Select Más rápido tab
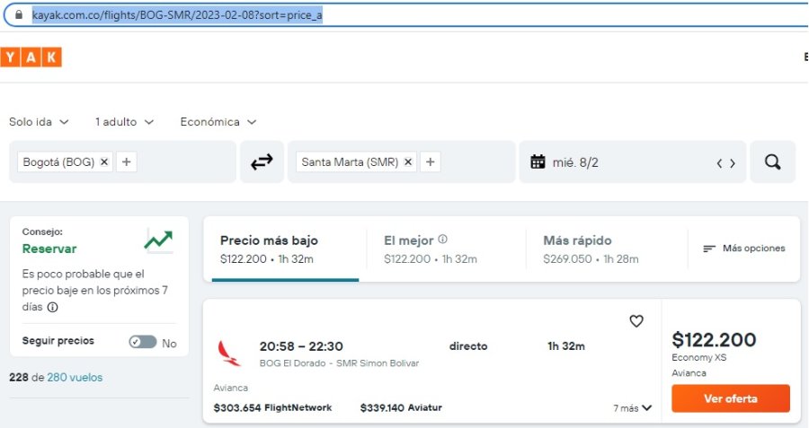 (607, 249)
